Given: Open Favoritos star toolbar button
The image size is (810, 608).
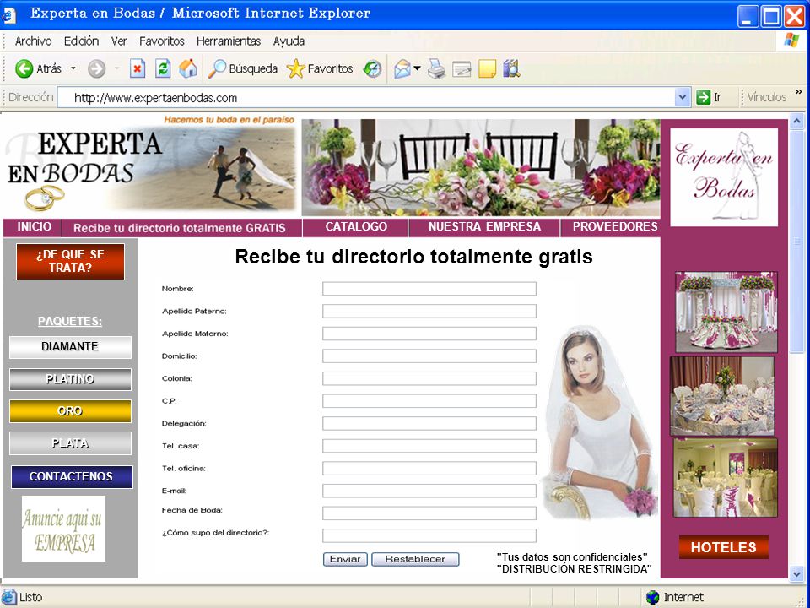Looking at the screenshot, I should [320, 68].
